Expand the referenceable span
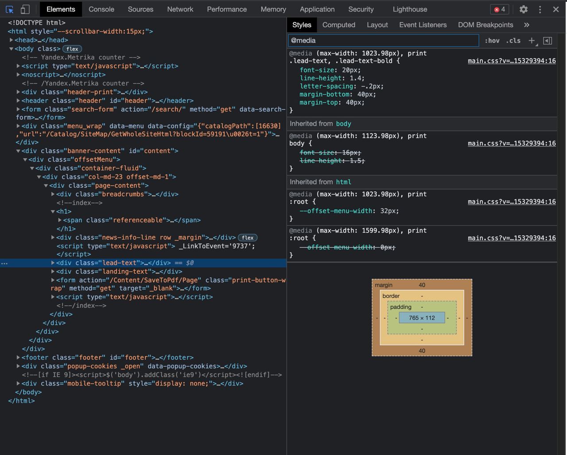This screenshot has width=567, height=455. click(x=60, y=220)
